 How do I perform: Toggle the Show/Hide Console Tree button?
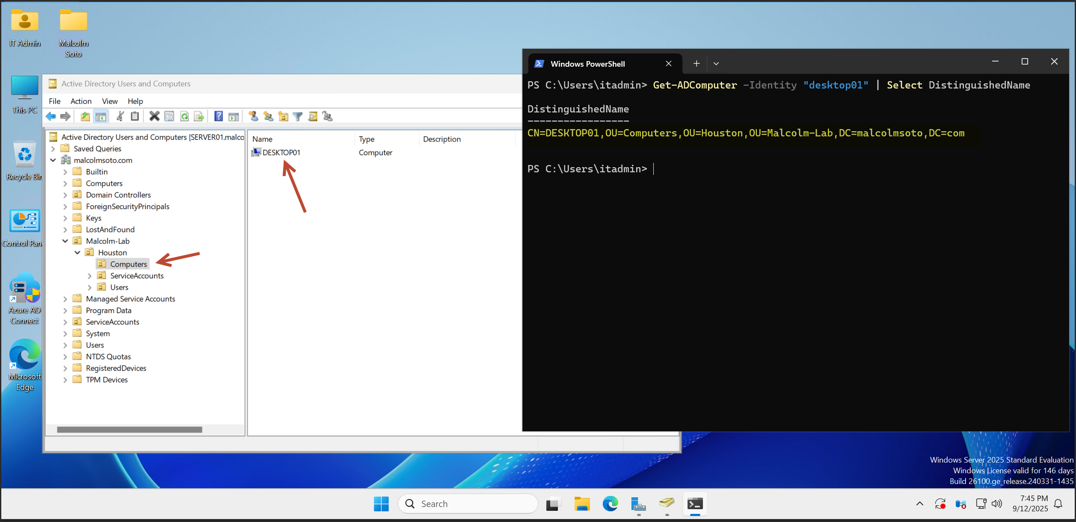(101, 116)
